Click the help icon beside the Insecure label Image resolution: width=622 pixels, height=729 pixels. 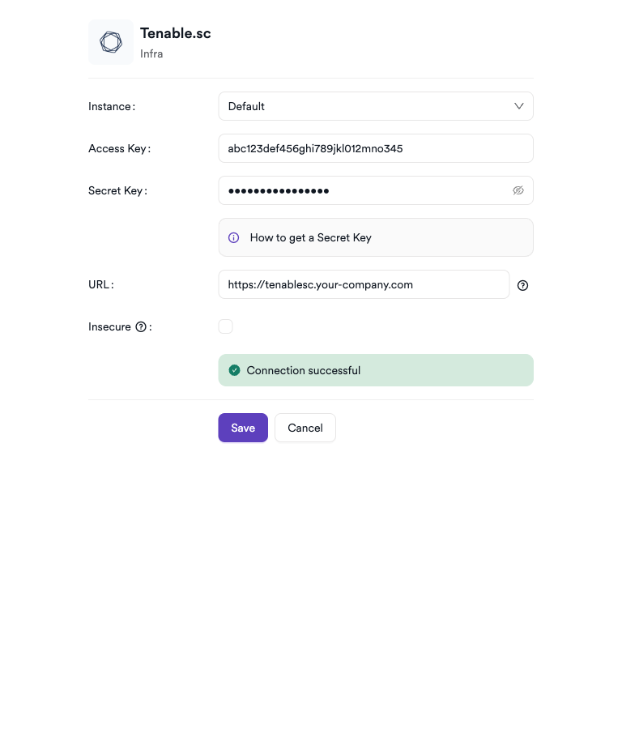[142, 326]
